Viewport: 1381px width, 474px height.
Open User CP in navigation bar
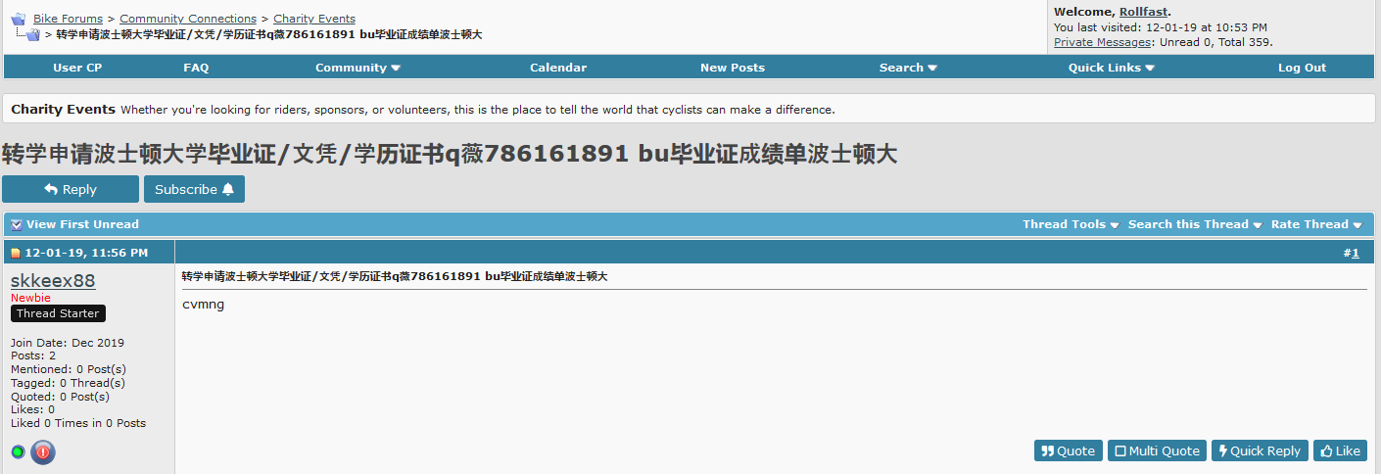tap(77, 68)
